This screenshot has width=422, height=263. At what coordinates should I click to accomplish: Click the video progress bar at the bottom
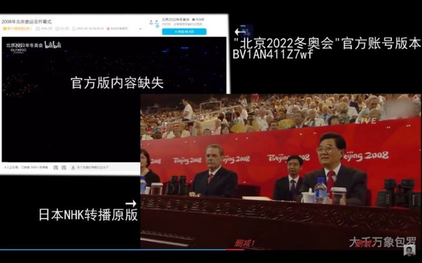point(195,249)
